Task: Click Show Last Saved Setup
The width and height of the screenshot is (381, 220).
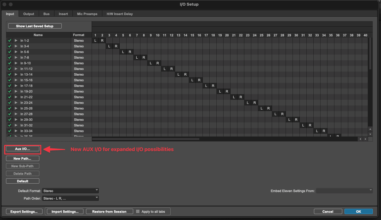Action: pos(35,26)
